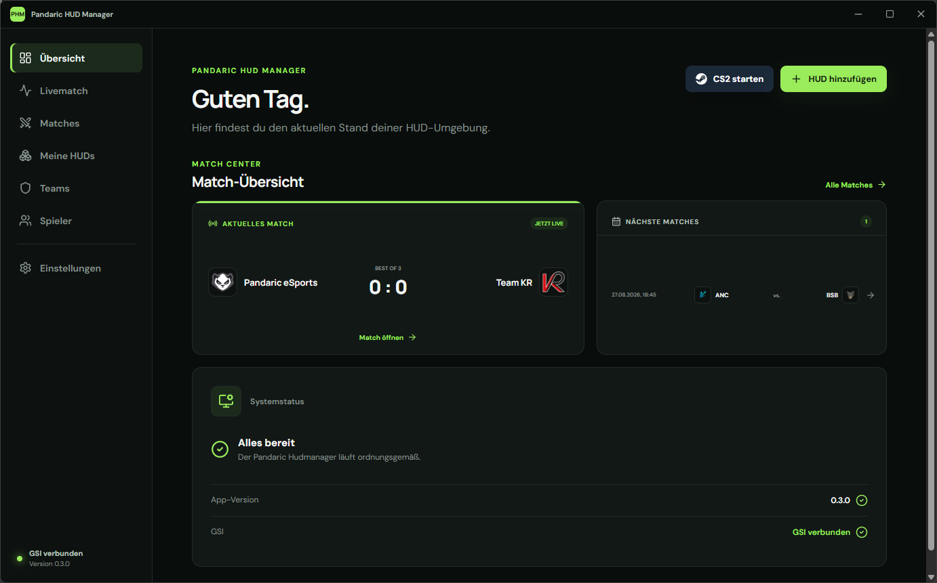Start CS2 with the CS2 starten button
The width and height of the screenshot is (937, 583).
tap(730, 79)
